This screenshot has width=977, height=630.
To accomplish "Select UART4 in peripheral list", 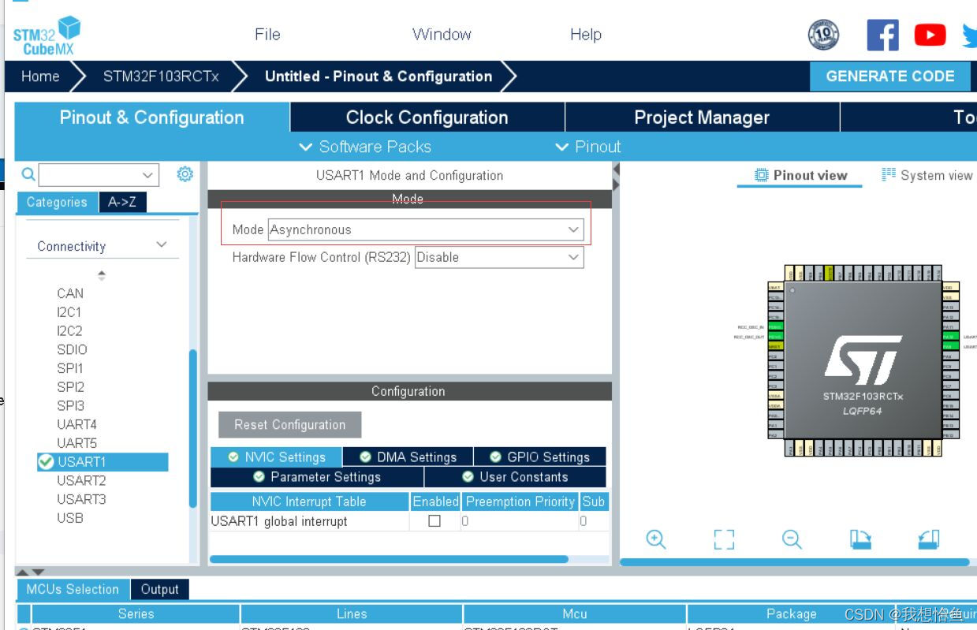I will 76,424.
